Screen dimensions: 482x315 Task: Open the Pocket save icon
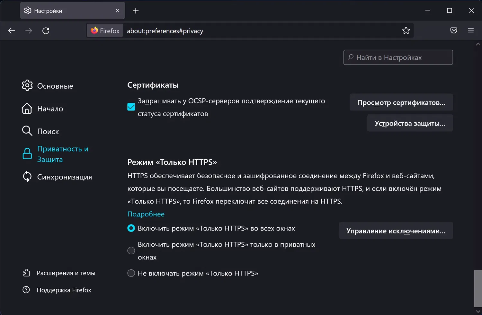coord(453,31)
